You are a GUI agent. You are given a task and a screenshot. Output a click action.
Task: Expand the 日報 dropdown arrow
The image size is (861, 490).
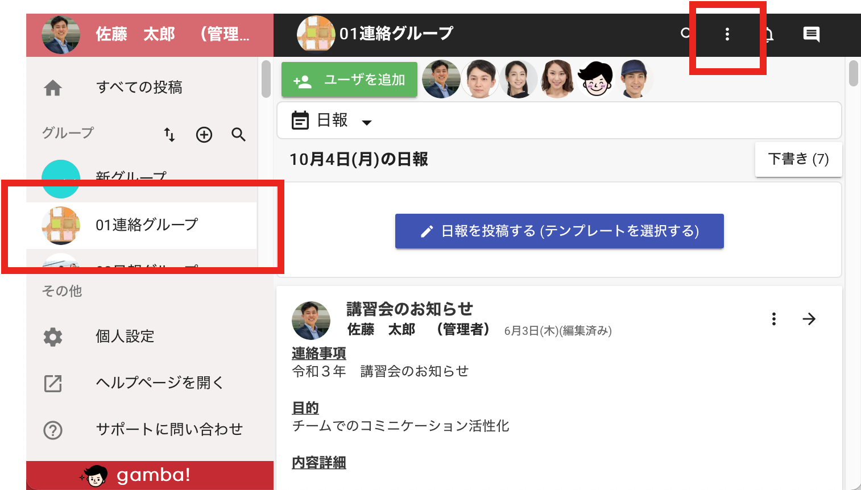[x=367, y=122]
